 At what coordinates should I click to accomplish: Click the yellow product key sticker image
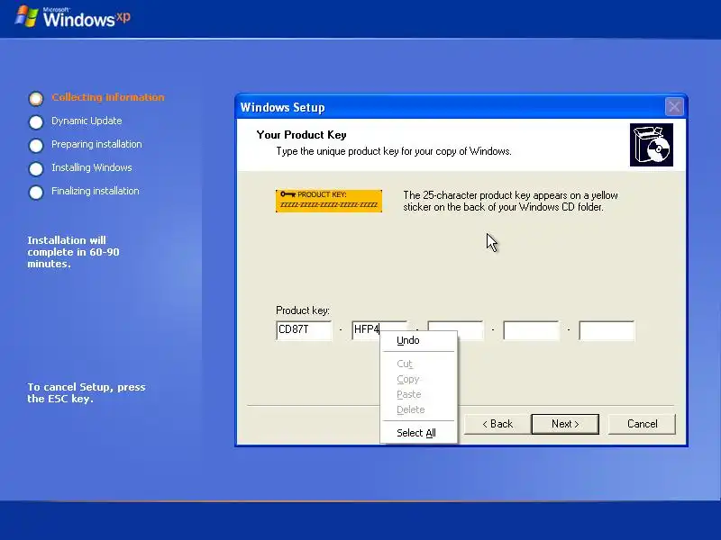329,201
